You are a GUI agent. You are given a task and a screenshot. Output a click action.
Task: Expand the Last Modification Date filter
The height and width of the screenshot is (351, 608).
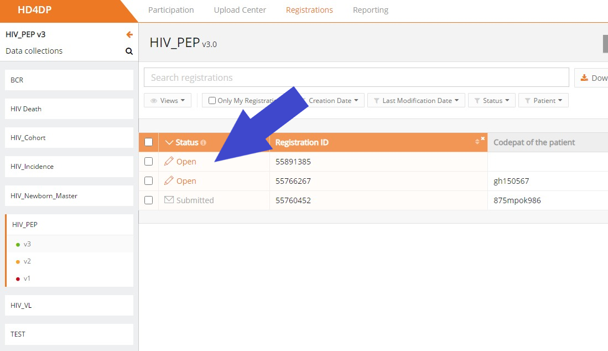(x=416, y=101)
